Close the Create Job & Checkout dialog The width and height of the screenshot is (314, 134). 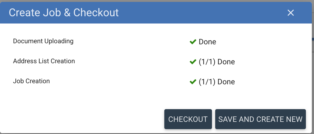290,13
